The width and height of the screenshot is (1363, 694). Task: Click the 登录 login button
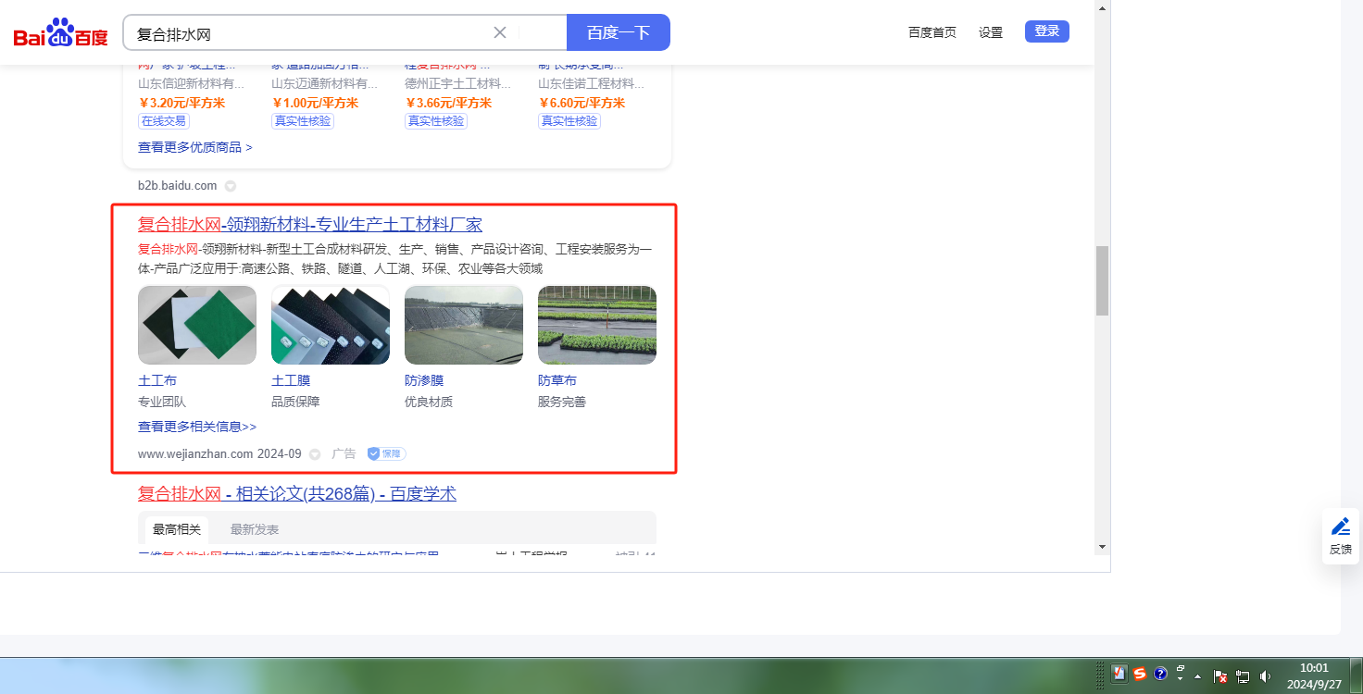coord(1047,31)
